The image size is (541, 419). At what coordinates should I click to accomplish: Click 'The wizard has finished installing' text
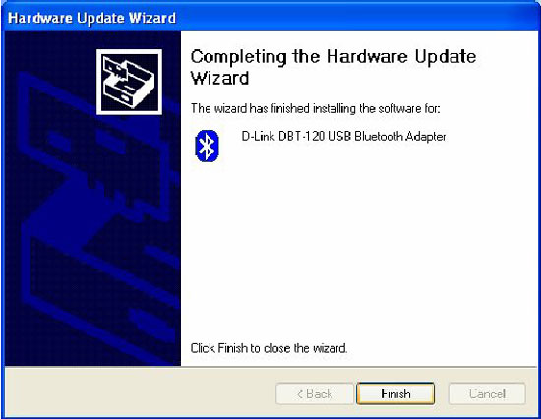coord(274,109)
